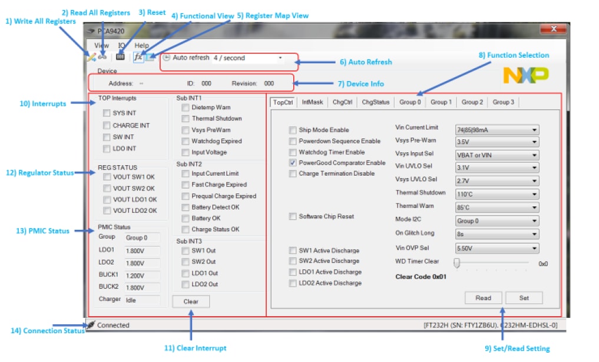Close the PCA9420 window
Viewport: 599px width, 362px height.
coord(554,29)
